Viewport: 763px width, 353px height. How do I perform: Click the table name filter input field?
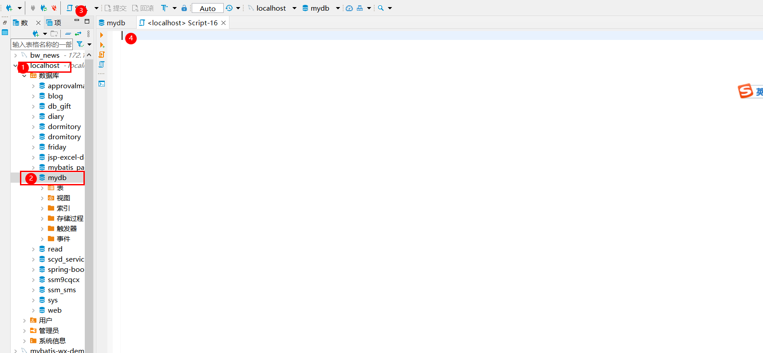[x=42, y=44]
